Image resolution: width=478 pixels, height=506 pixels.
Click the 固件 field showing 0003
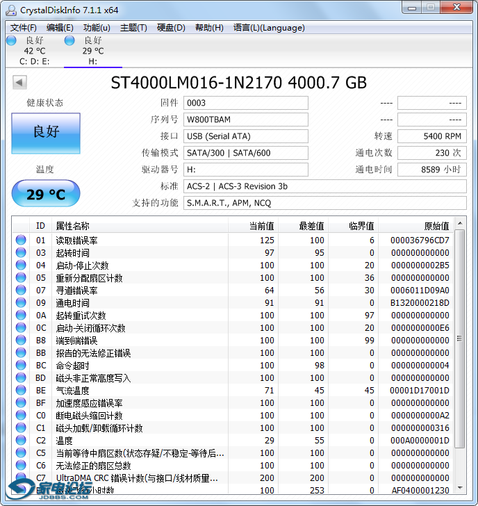click(246, 103)
